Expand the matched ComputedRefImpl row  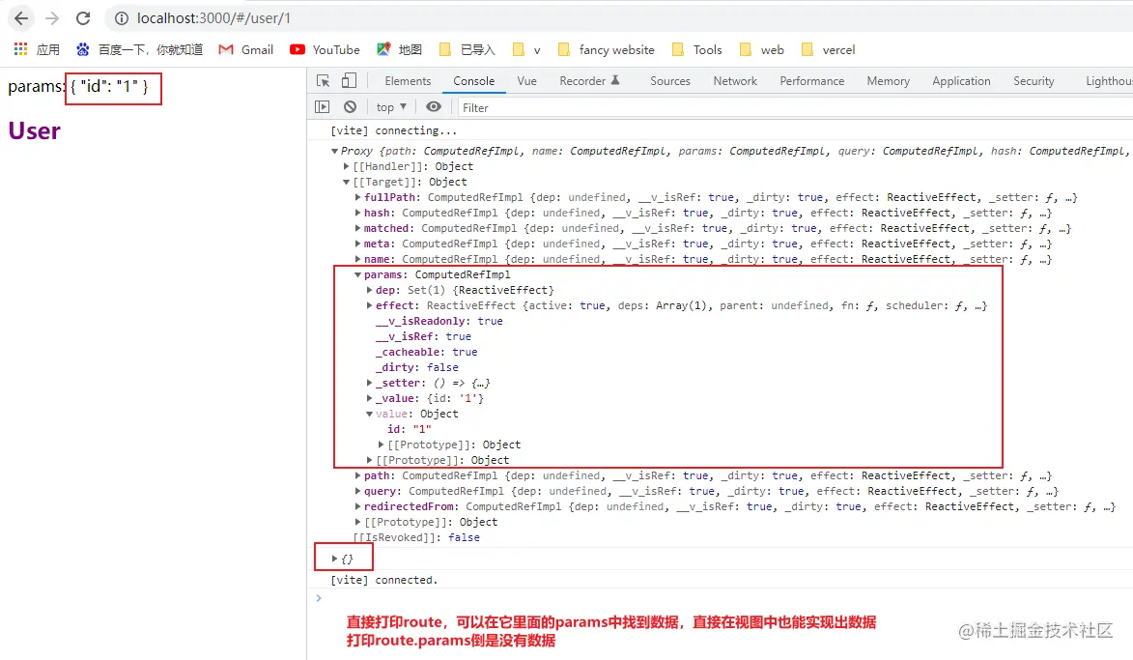click(357, 228)
